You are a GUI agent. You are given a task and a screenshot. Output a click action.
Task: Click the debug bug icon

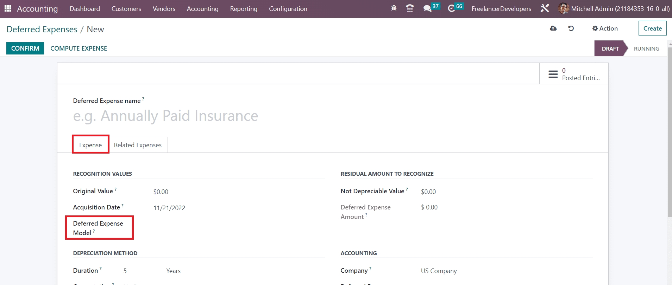(394, 8)
